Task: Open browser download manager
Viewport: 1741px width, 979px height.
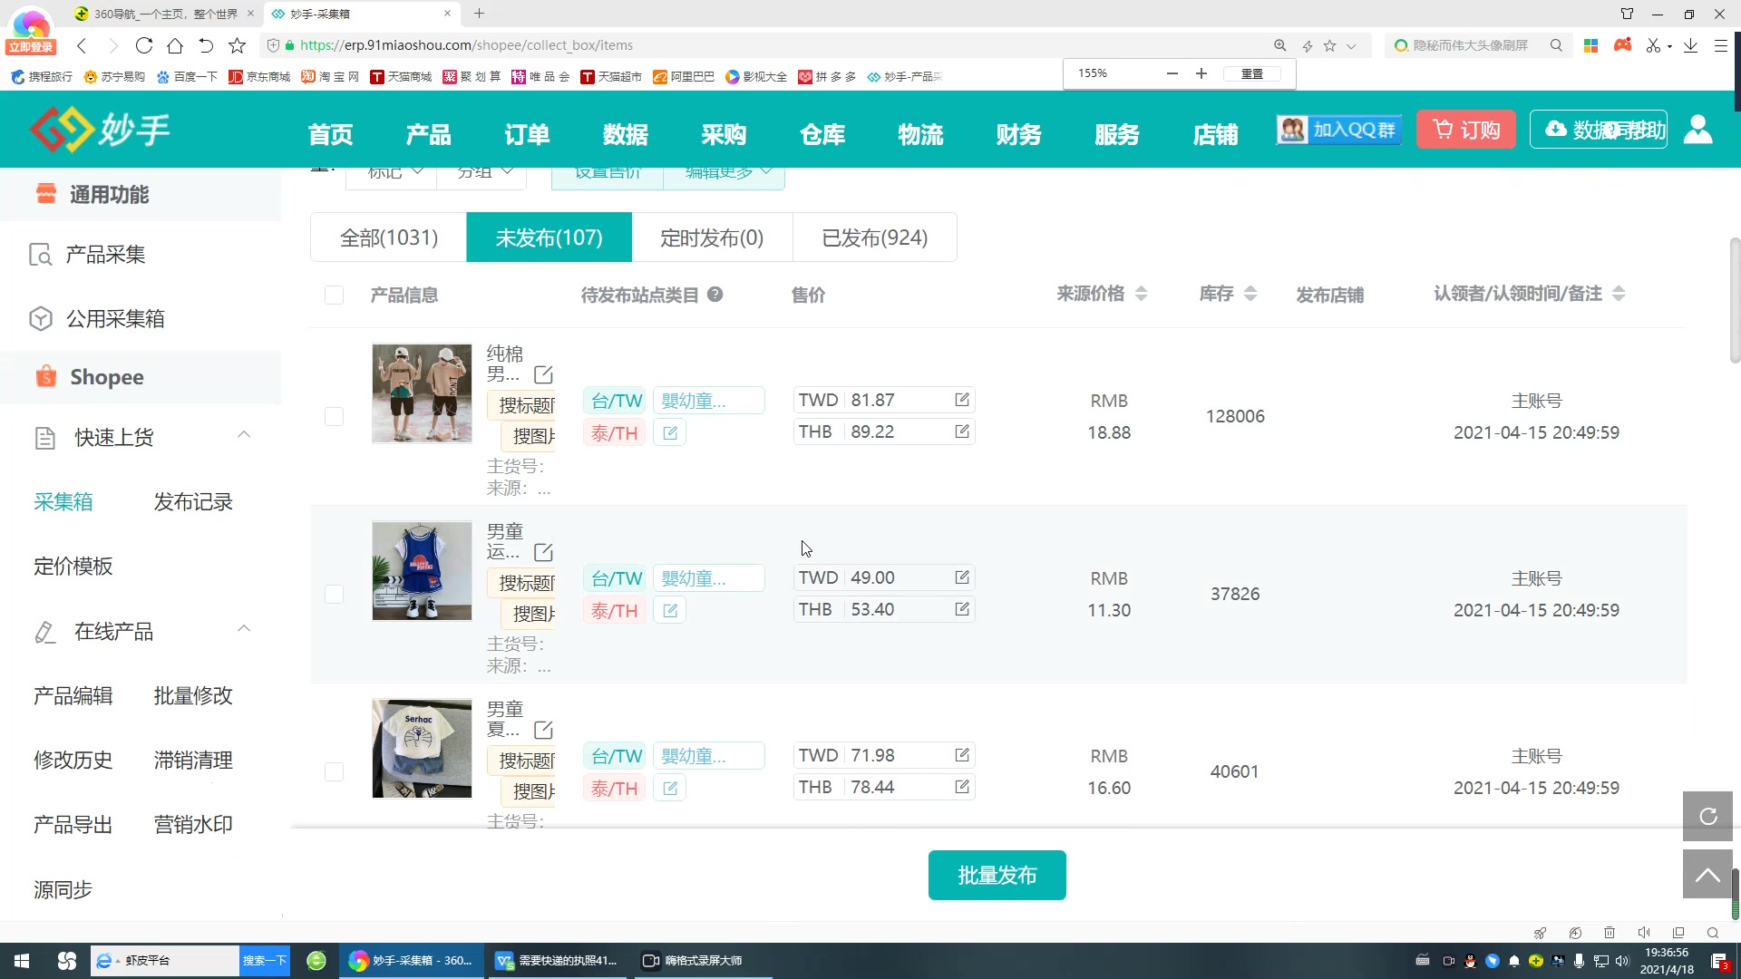Action: click(x=1690, y=45)
